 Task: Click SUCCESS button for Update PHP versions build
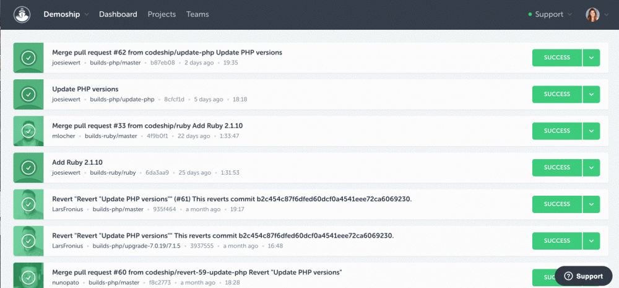tap(556, 94)
